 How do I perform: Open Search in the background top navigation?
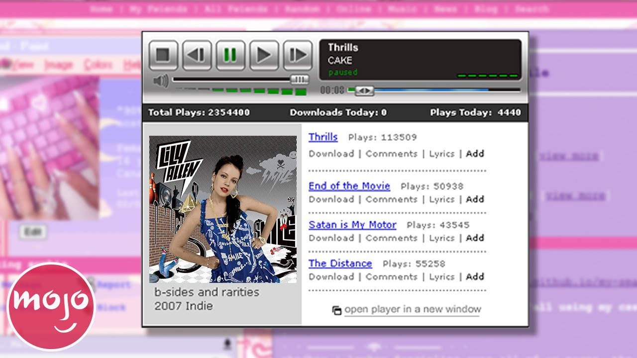532,9
